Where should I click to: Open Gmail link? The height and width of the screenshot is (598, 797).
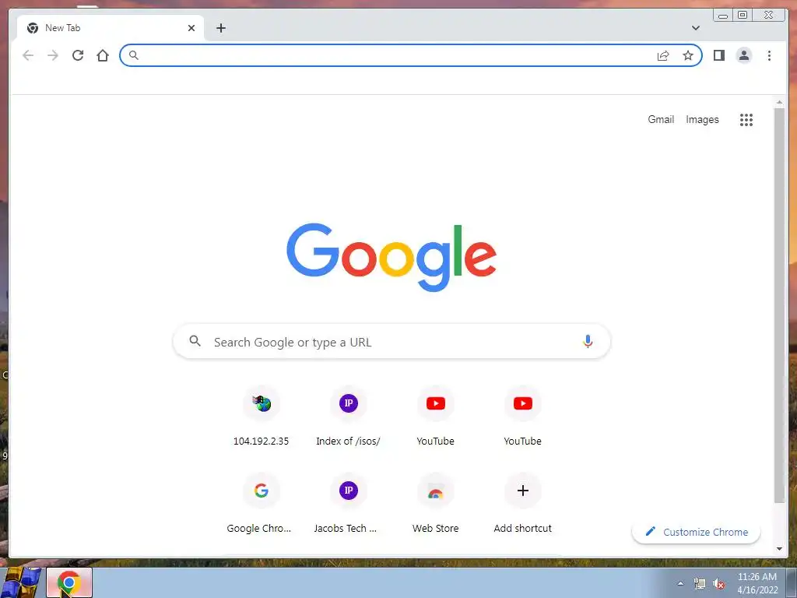tap(661, 119)
